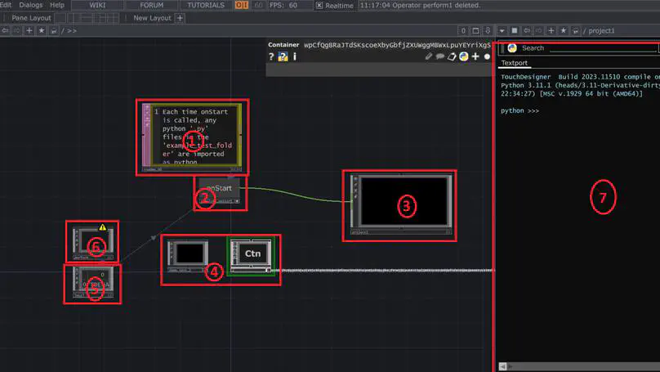Click Python icon beside Textport Search

click(x=512, y=48)
